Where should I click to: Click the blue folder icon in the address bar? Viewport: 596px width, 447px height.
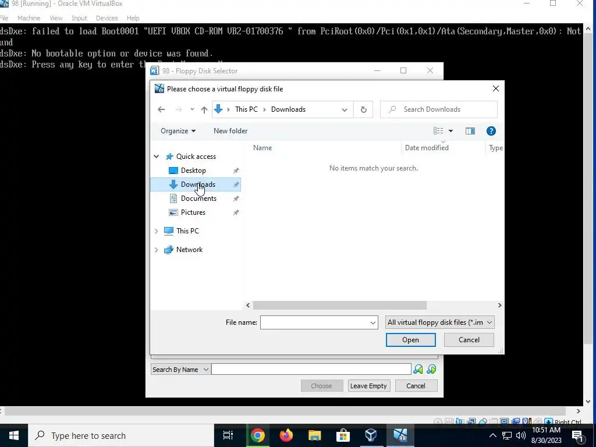point(218,109)
